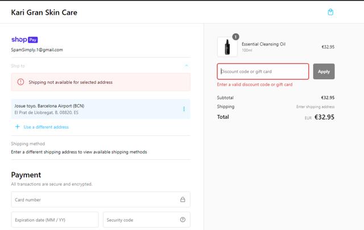Click the SpamSimply.1@gmail.com email text
364x230 pixels.
click(x=37, y=50)
